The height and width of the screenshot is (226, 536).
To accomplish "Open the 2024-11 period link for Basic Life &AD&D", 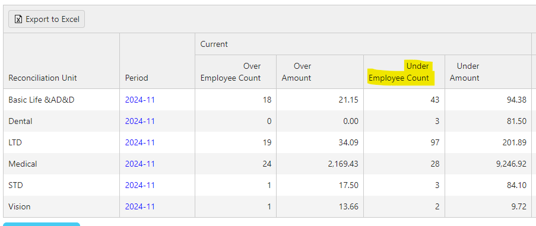I will coord(140,100).
